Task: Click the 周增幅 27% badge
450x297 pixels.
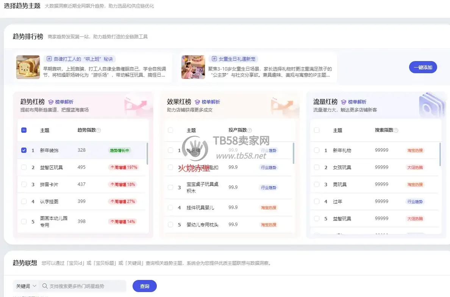Action: point(123,201)
